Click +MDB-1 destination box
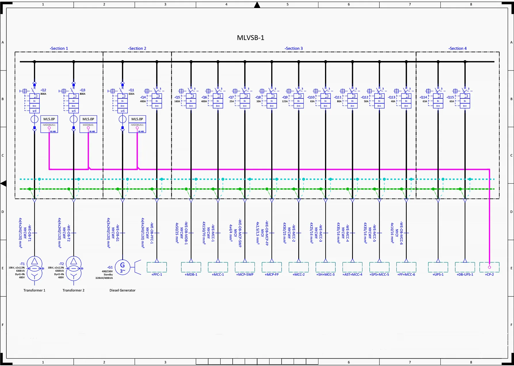Screen dimensions: 514x366 click(191, 267)
